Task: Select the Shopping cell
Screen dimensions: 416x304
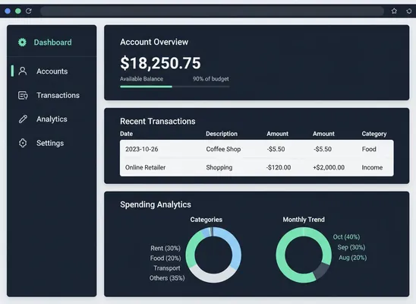Action: [219, 167]
